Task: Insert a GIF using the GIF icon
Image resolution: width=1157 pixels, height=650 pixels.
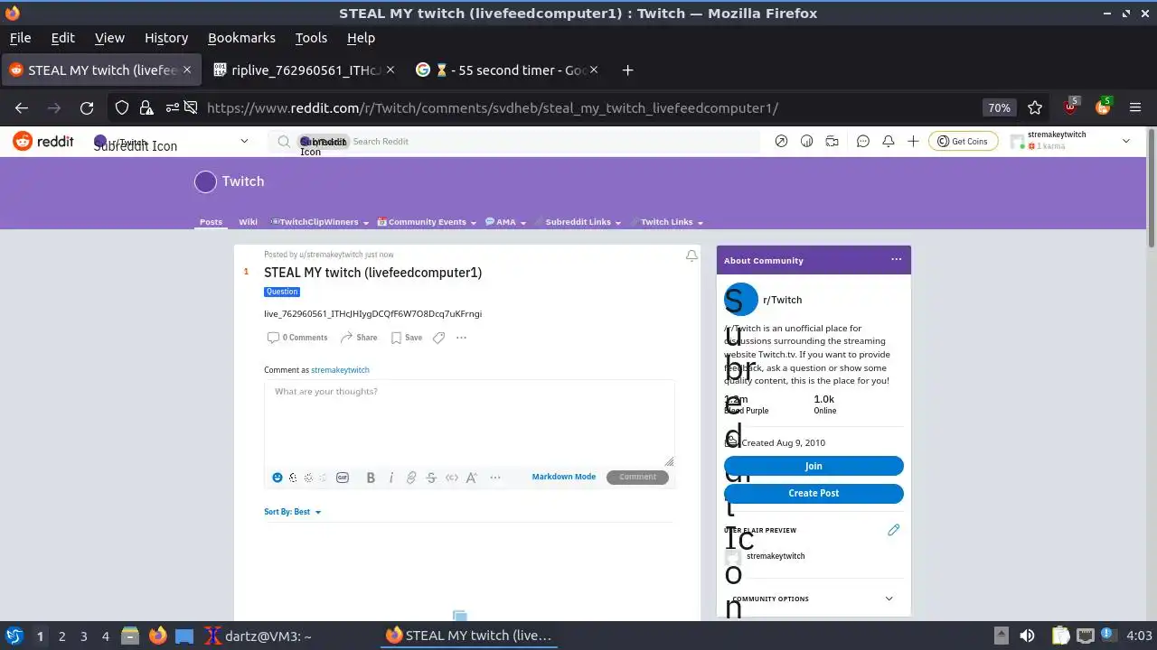Action: [343, 478]
